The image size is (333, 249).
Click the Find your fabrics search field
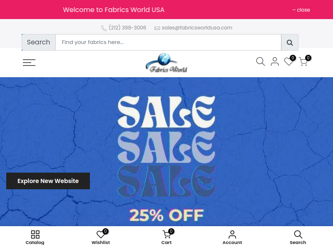(x=169, y=42)
